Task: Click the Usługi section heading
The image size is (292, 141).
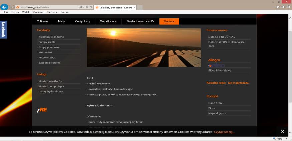Action: tap(41, 74)
